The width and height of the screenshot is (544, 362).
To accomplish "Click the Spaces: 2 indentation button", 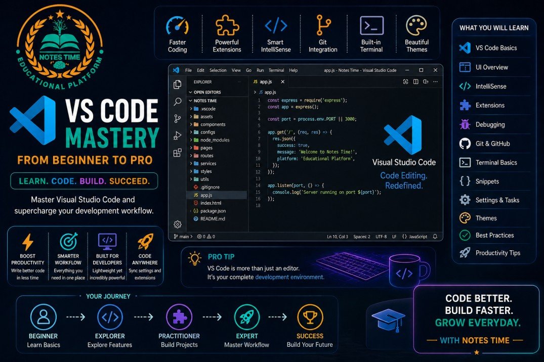I will [362, 236].
